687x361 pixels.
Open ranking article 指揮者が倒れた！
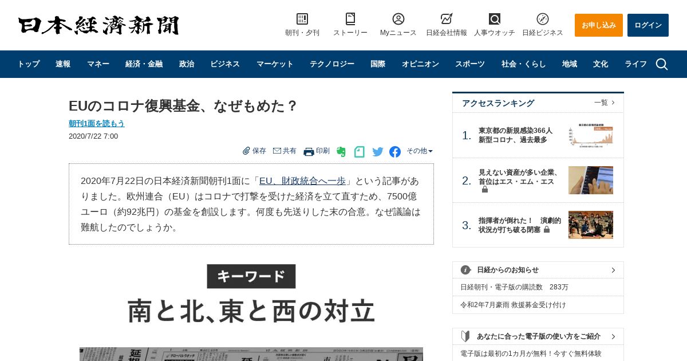coord(520,225)
